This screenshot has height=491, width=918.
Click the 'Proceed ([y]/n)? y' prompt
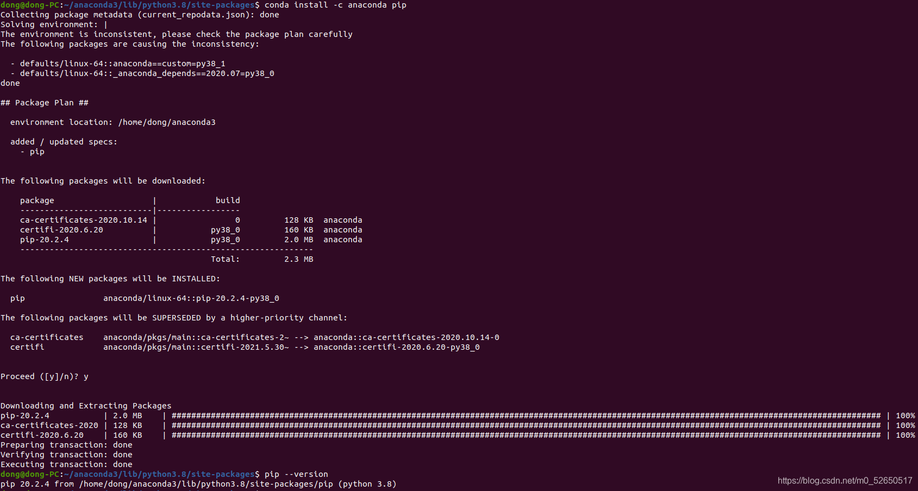point(45,376)
